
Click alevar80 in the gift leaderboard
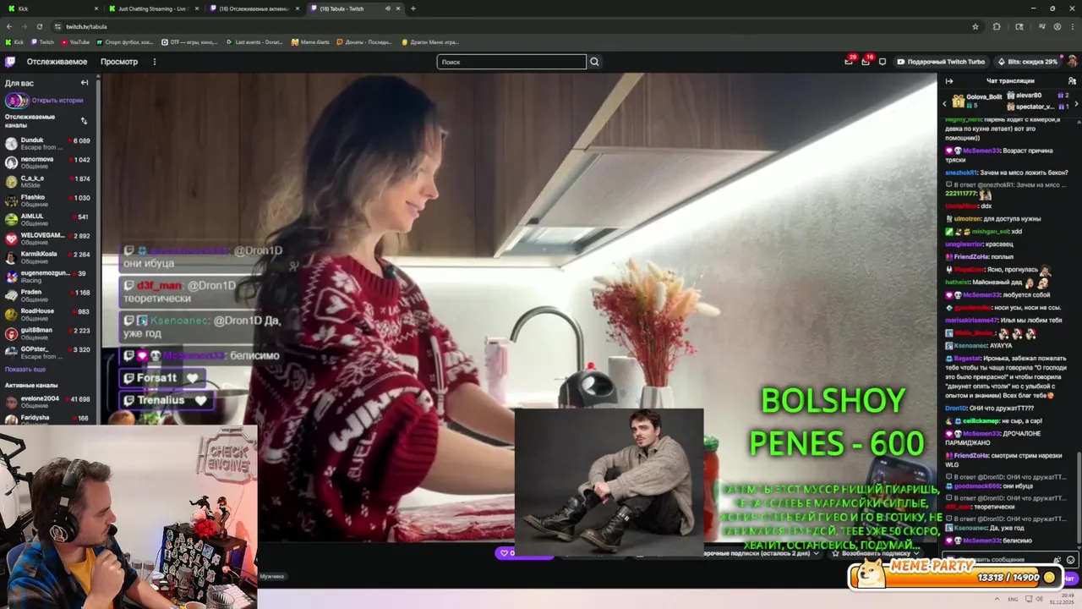click(1029, 96)
